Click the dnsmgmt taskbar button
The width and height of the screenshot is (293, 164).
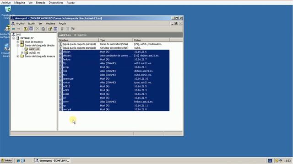(52, 160)
